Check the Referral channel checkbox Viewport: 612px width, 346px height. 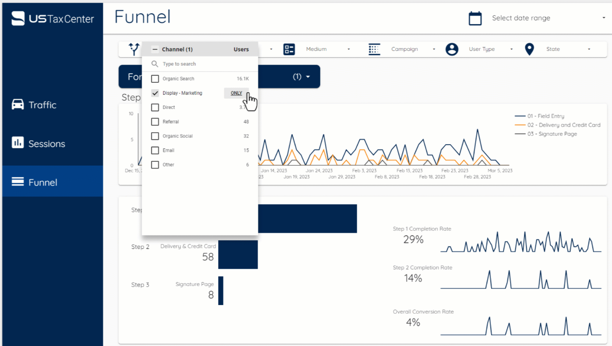pyautogui.click(x=155, y=121)
